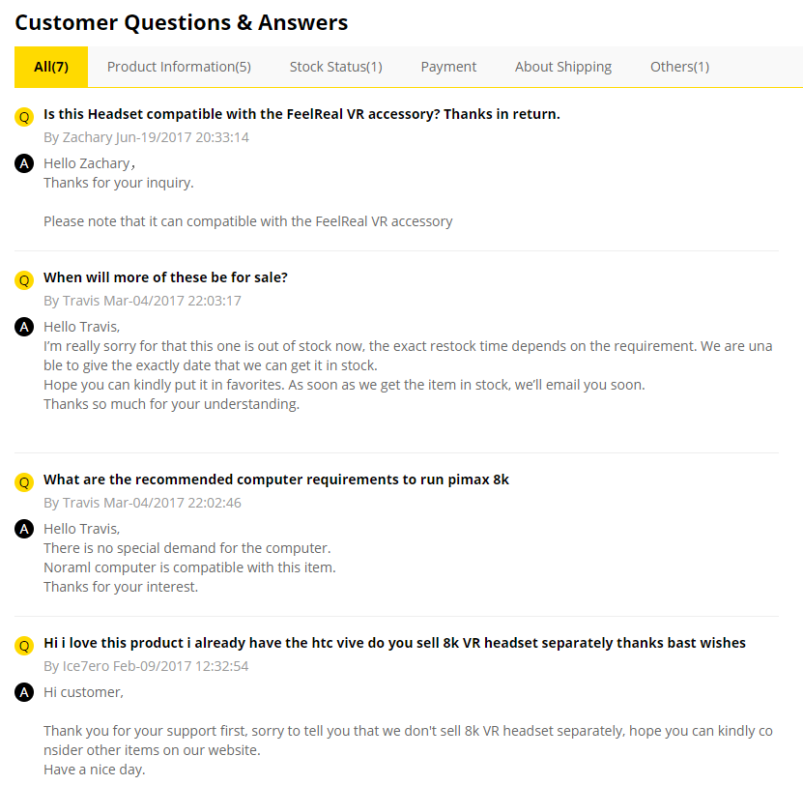Click the A icon beside 'no special demand' answer
The width and height of the screenshot is (803, 785).
tap(24, 529)
